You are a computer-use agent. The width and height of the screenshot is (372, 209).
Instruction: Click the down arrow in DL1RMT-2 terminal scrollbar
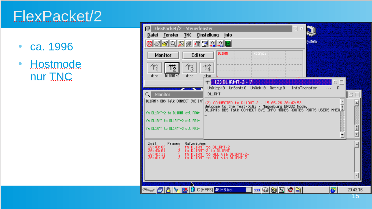pyautogui.click(x=342, y=135)
